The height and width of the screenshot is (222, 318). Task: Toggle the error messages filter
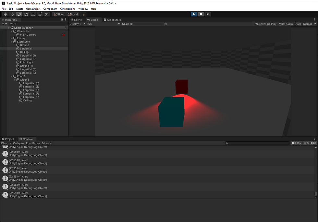pyautogui.click(x=313, y=143)
